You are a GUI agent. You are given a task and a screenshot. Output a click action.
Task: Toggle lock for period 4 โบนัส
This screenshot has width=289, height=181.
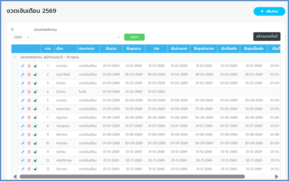click(x=36, y=92)
